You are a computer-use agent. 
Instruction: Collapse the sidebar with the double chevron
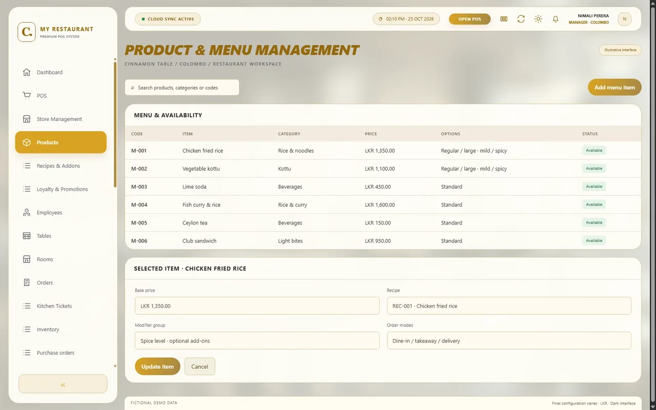[63, 384]
